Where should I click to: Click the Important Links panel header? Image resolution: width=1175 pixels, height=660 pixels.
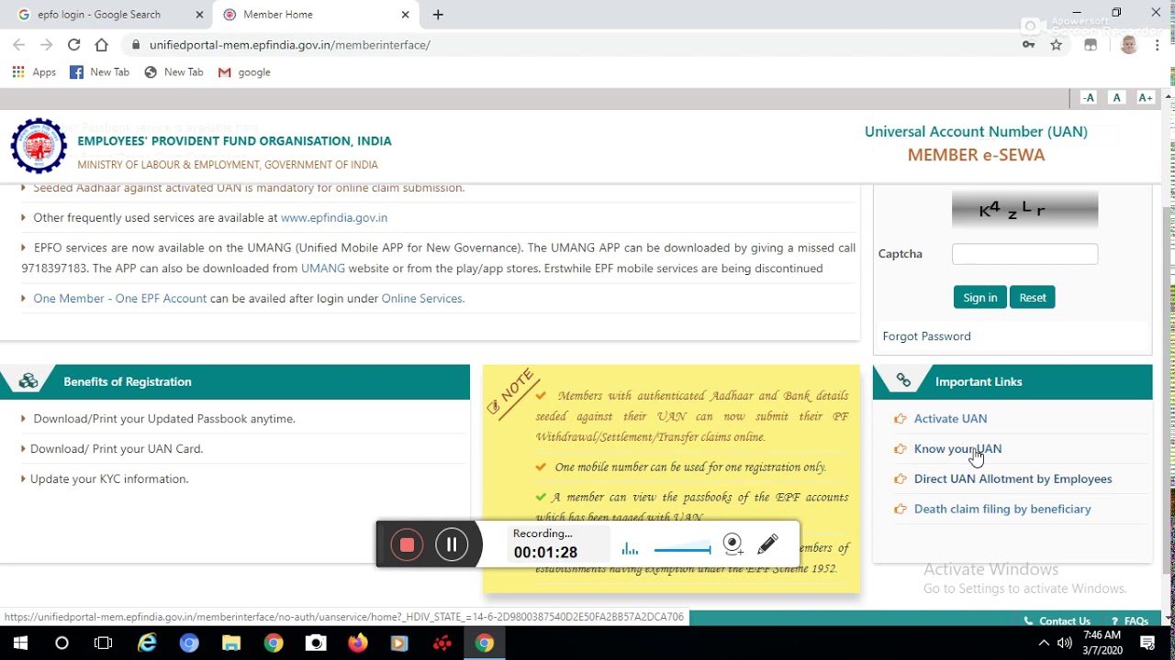(x=1013, y=382)
